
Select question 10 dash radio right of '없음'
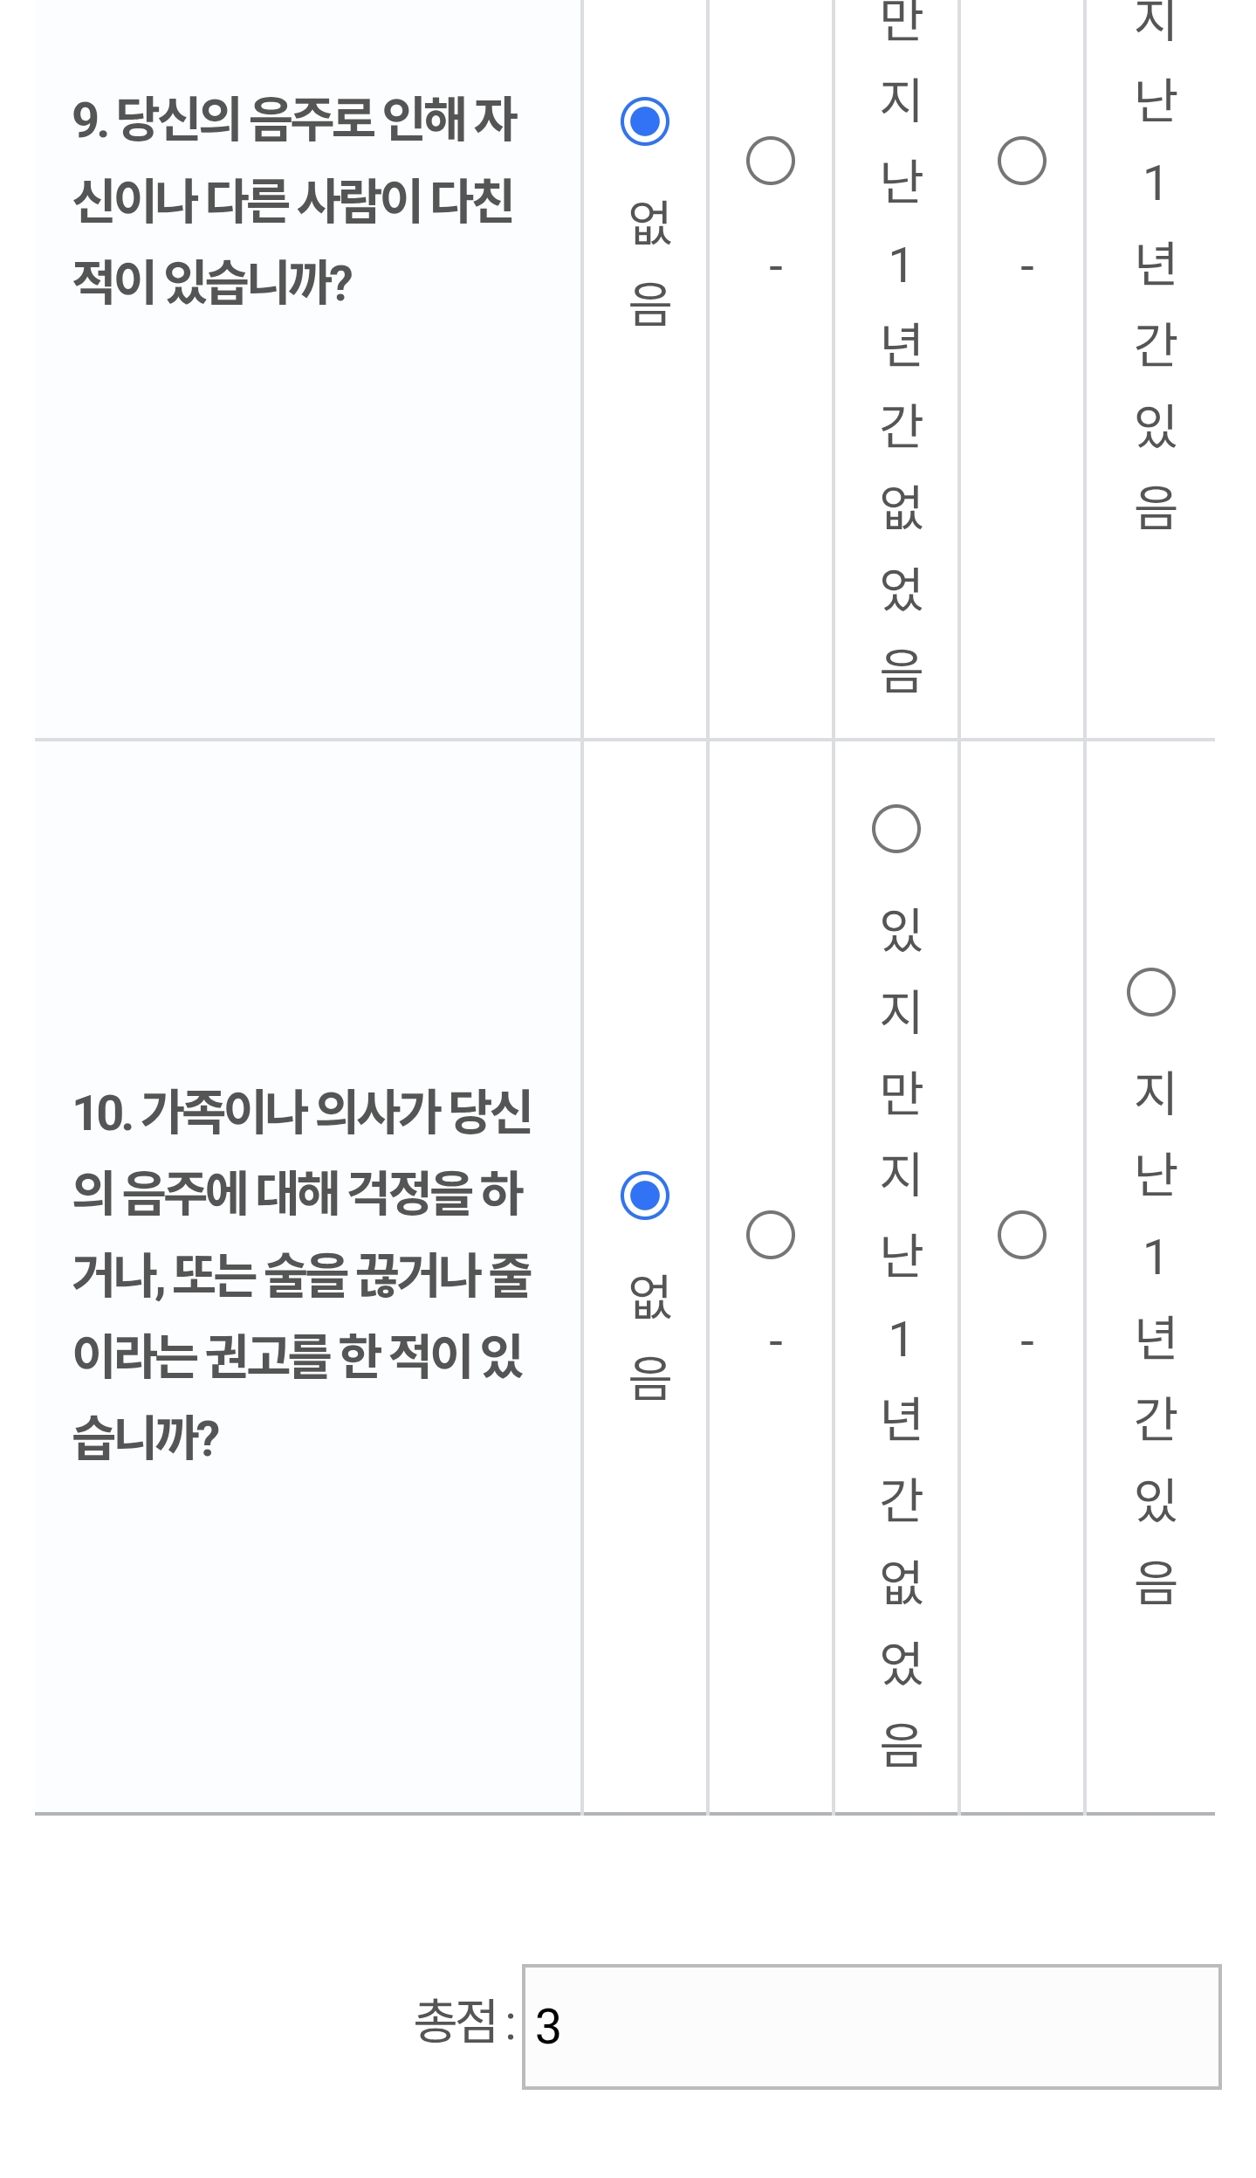pyautogui.click(x=770, y=1235)
